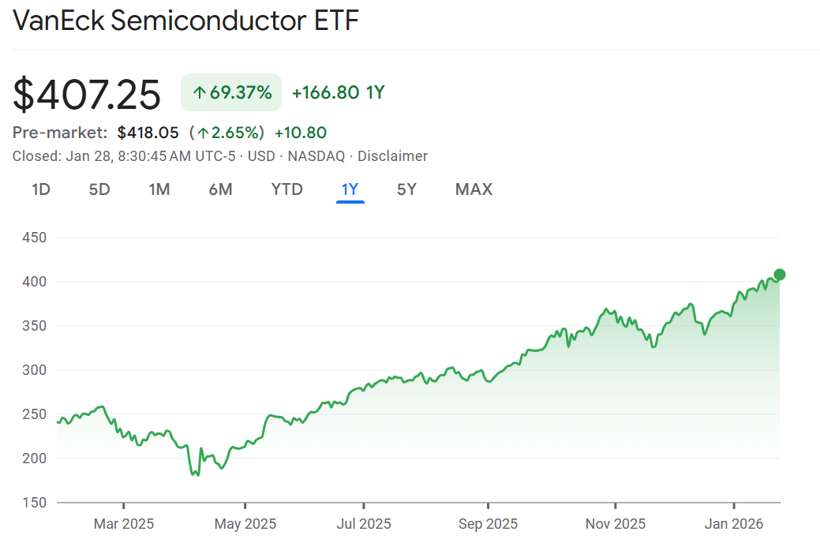Screen dimensions: 820x554
Task: Select the YTD range tab
Action: (x=287, y=189)
